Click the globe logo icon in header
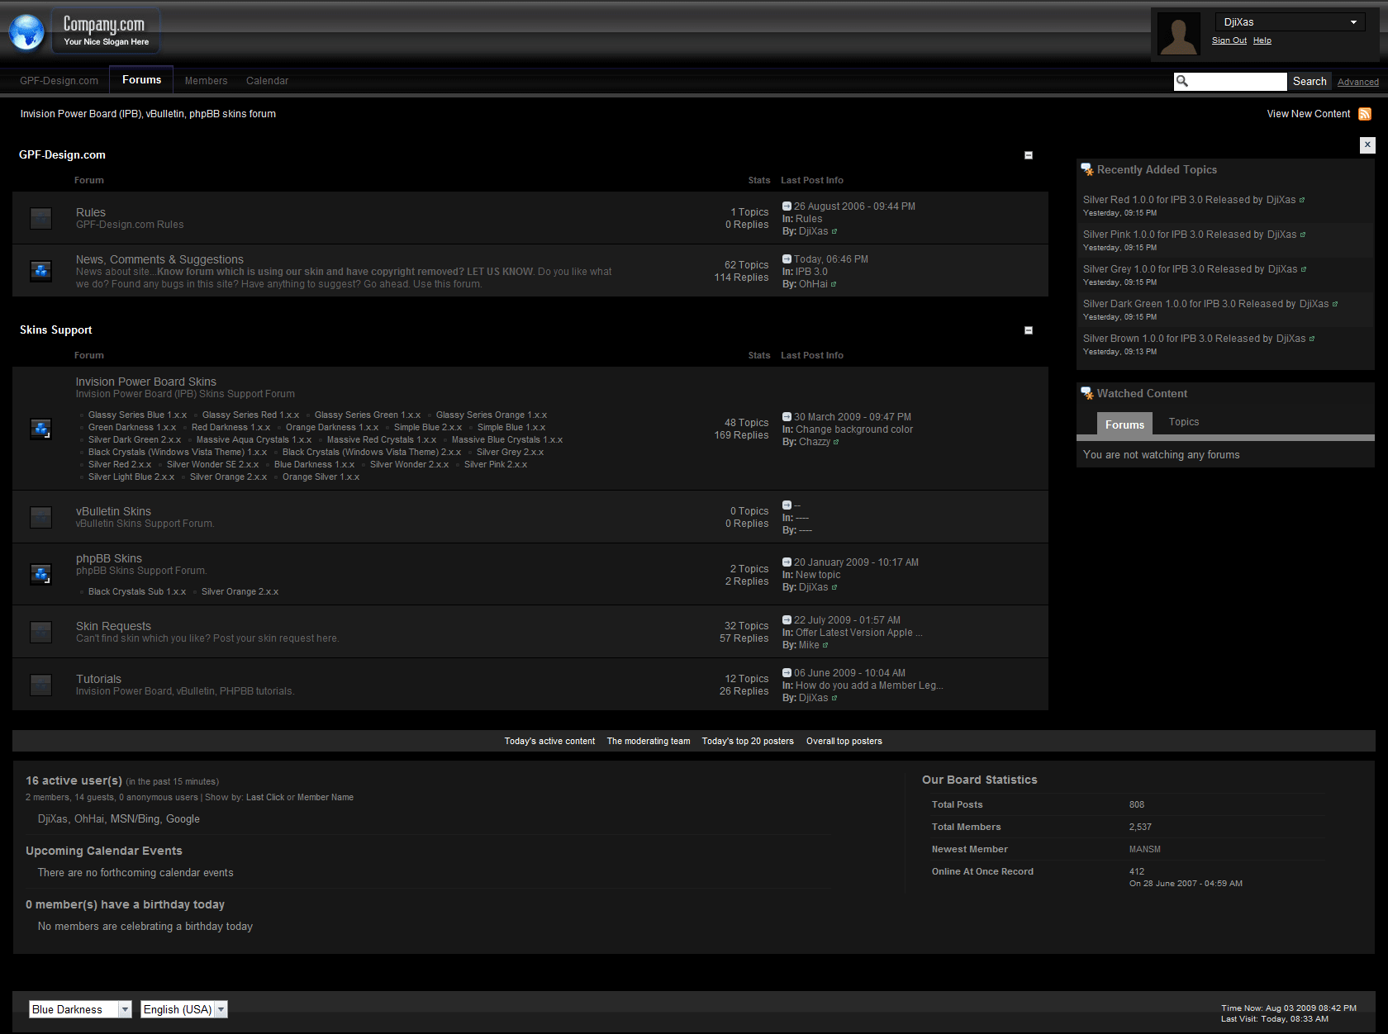The image size is (1388, 1034). click(x=27, y=32)
